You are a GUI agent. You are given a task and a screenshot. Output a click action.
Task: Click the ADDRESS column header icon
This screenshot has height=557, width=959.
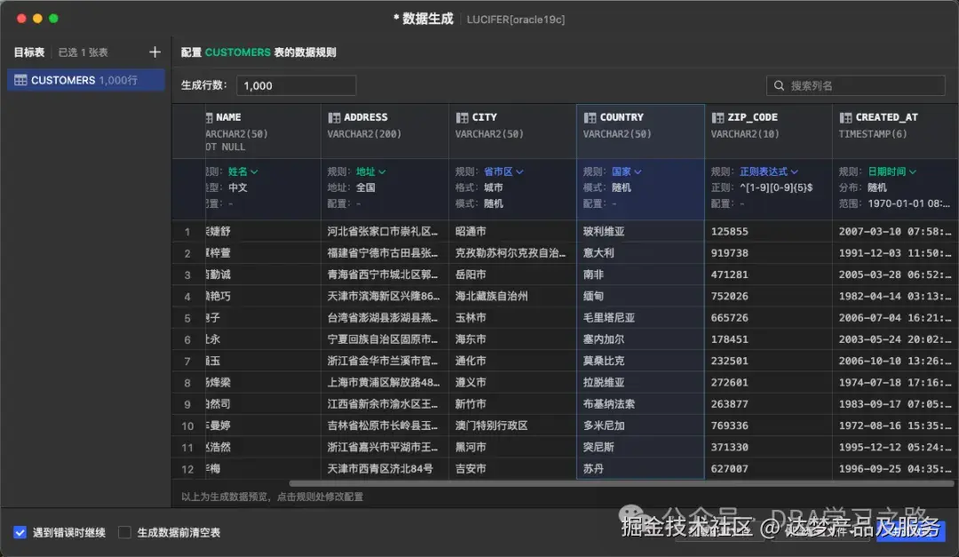coord(334,117)
